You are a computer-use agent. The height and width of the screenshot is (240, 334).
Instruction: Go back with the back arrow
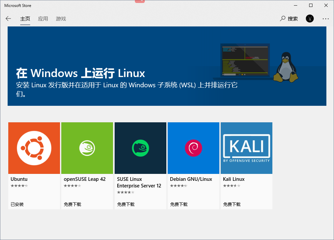[8, 19]
